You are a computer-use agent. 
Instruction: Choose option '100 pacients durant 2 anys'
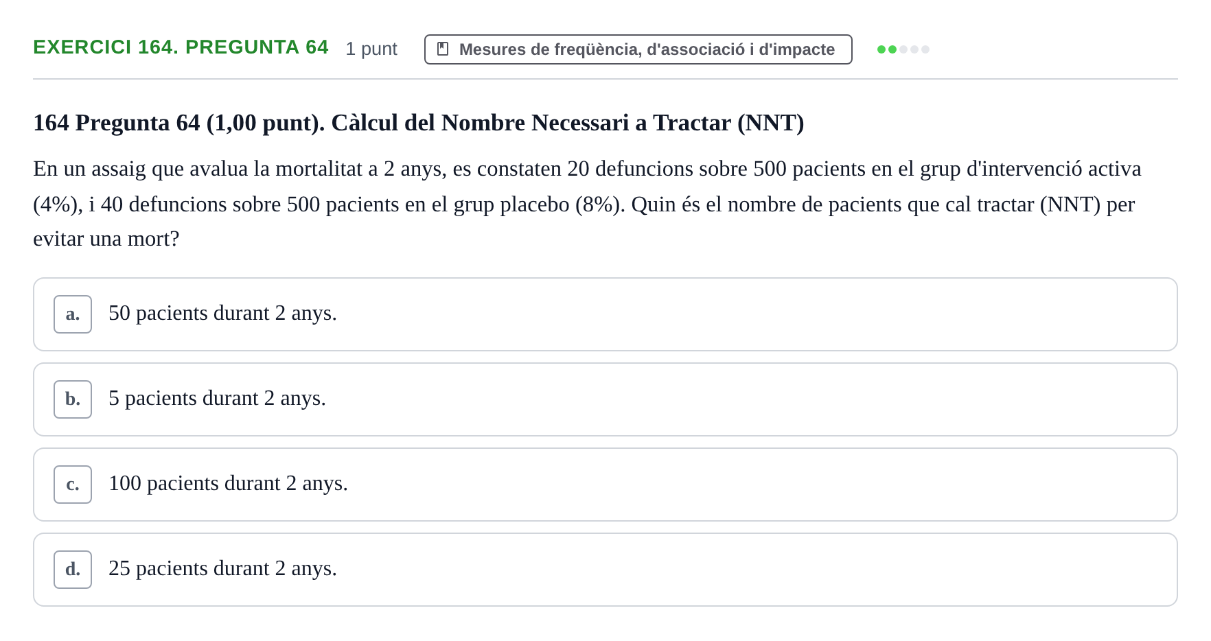tap(605, 485)
